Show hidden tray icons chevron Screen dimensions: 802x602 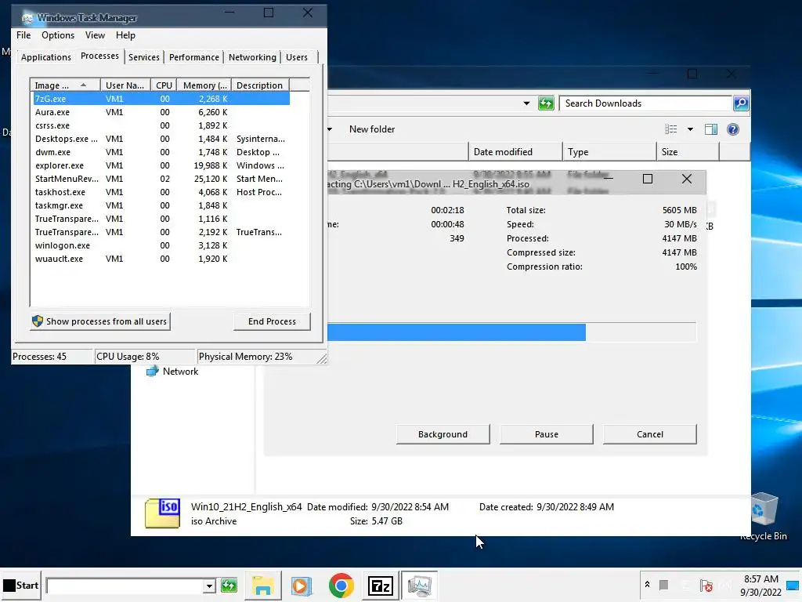click(x=647, y=584)
